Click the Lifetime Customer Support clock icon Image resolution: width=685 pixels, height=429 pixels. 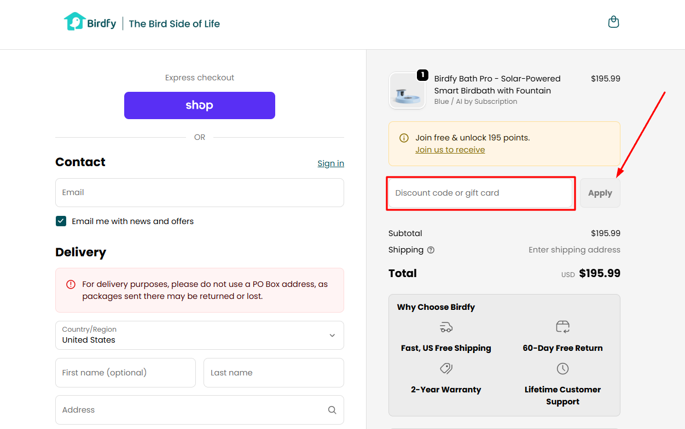coord(562,369)
